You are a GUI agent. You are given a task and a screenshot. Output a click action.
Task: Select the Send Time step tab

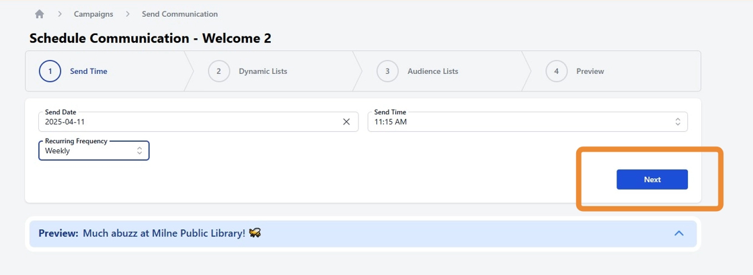pyautogui.click(x=89, y=71)
